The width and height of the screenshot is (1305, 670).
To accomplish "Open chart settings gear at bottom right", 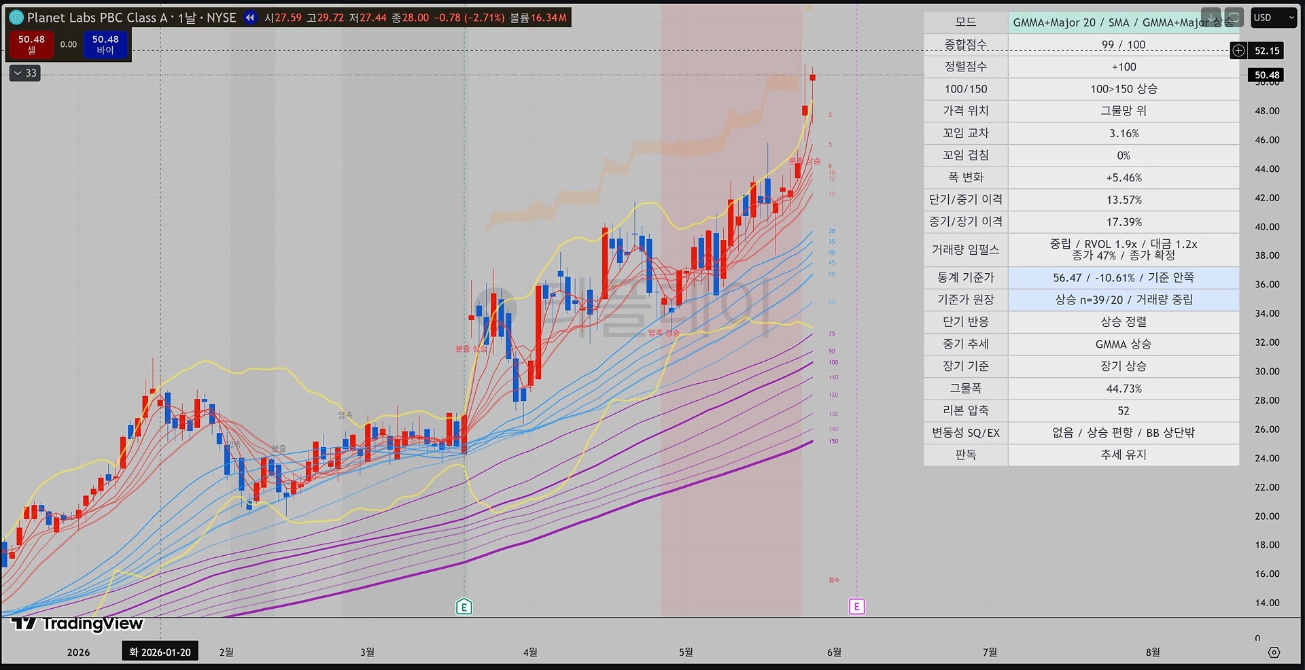I will point(1274,652).
